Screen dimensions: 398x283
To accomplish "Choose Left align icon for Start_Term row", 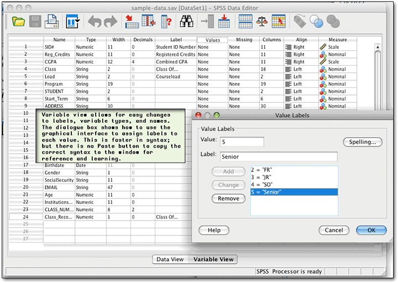I will point(288,99).
